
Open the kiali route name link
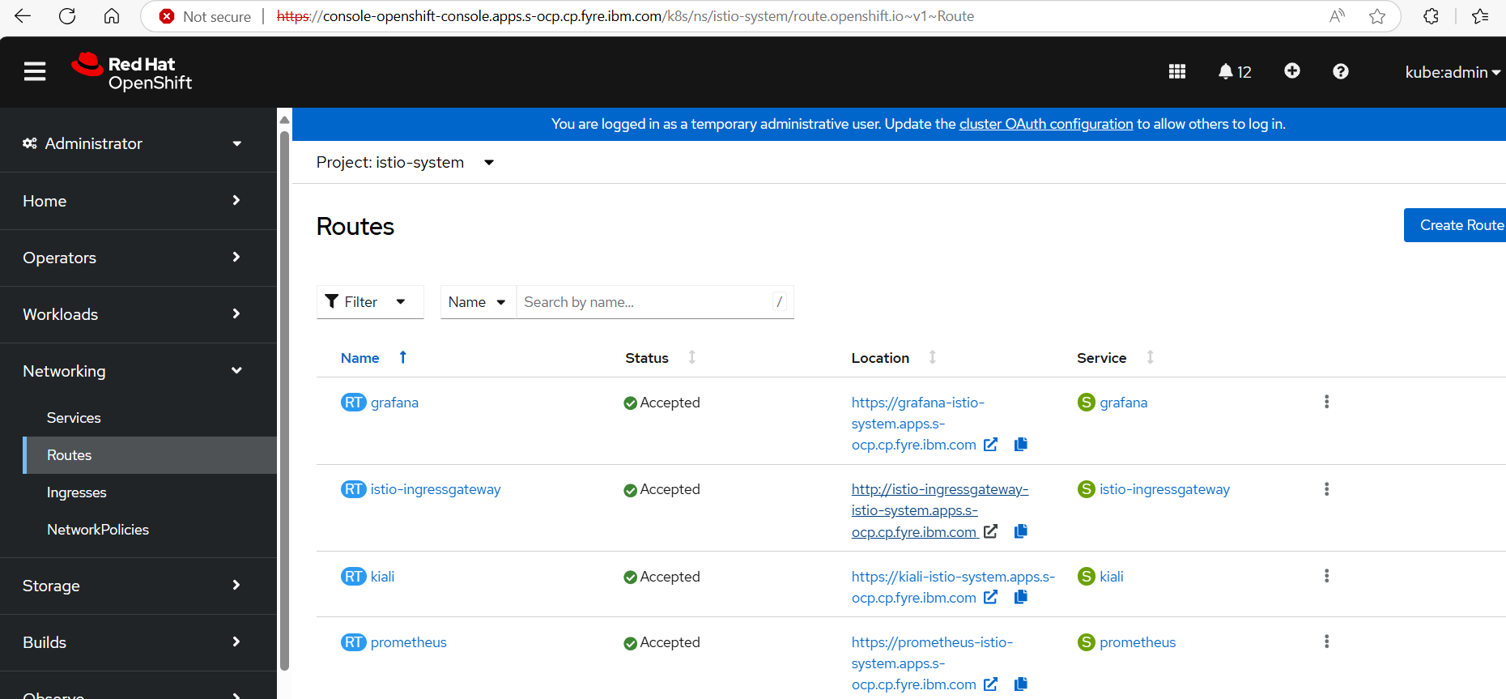click(382, 577)
